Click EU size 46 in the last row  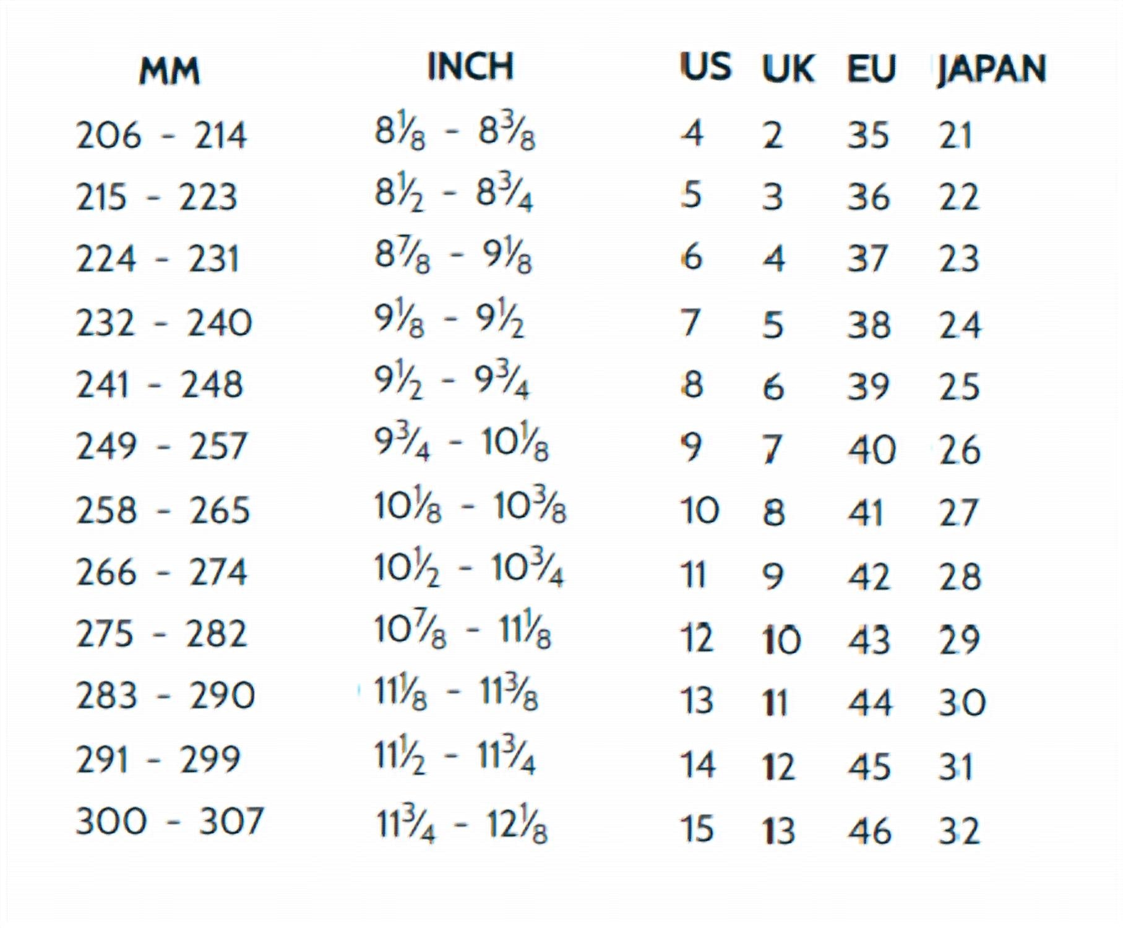coord(869,830)
